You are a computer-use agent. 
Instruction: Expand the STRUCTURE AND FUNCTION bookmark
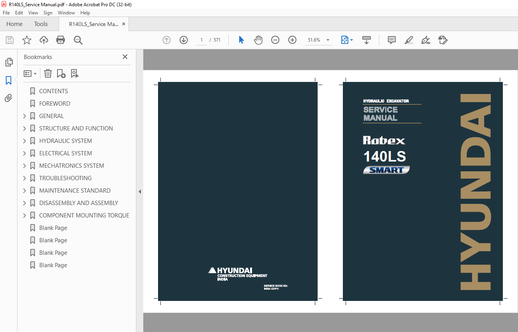click(25, 129)
